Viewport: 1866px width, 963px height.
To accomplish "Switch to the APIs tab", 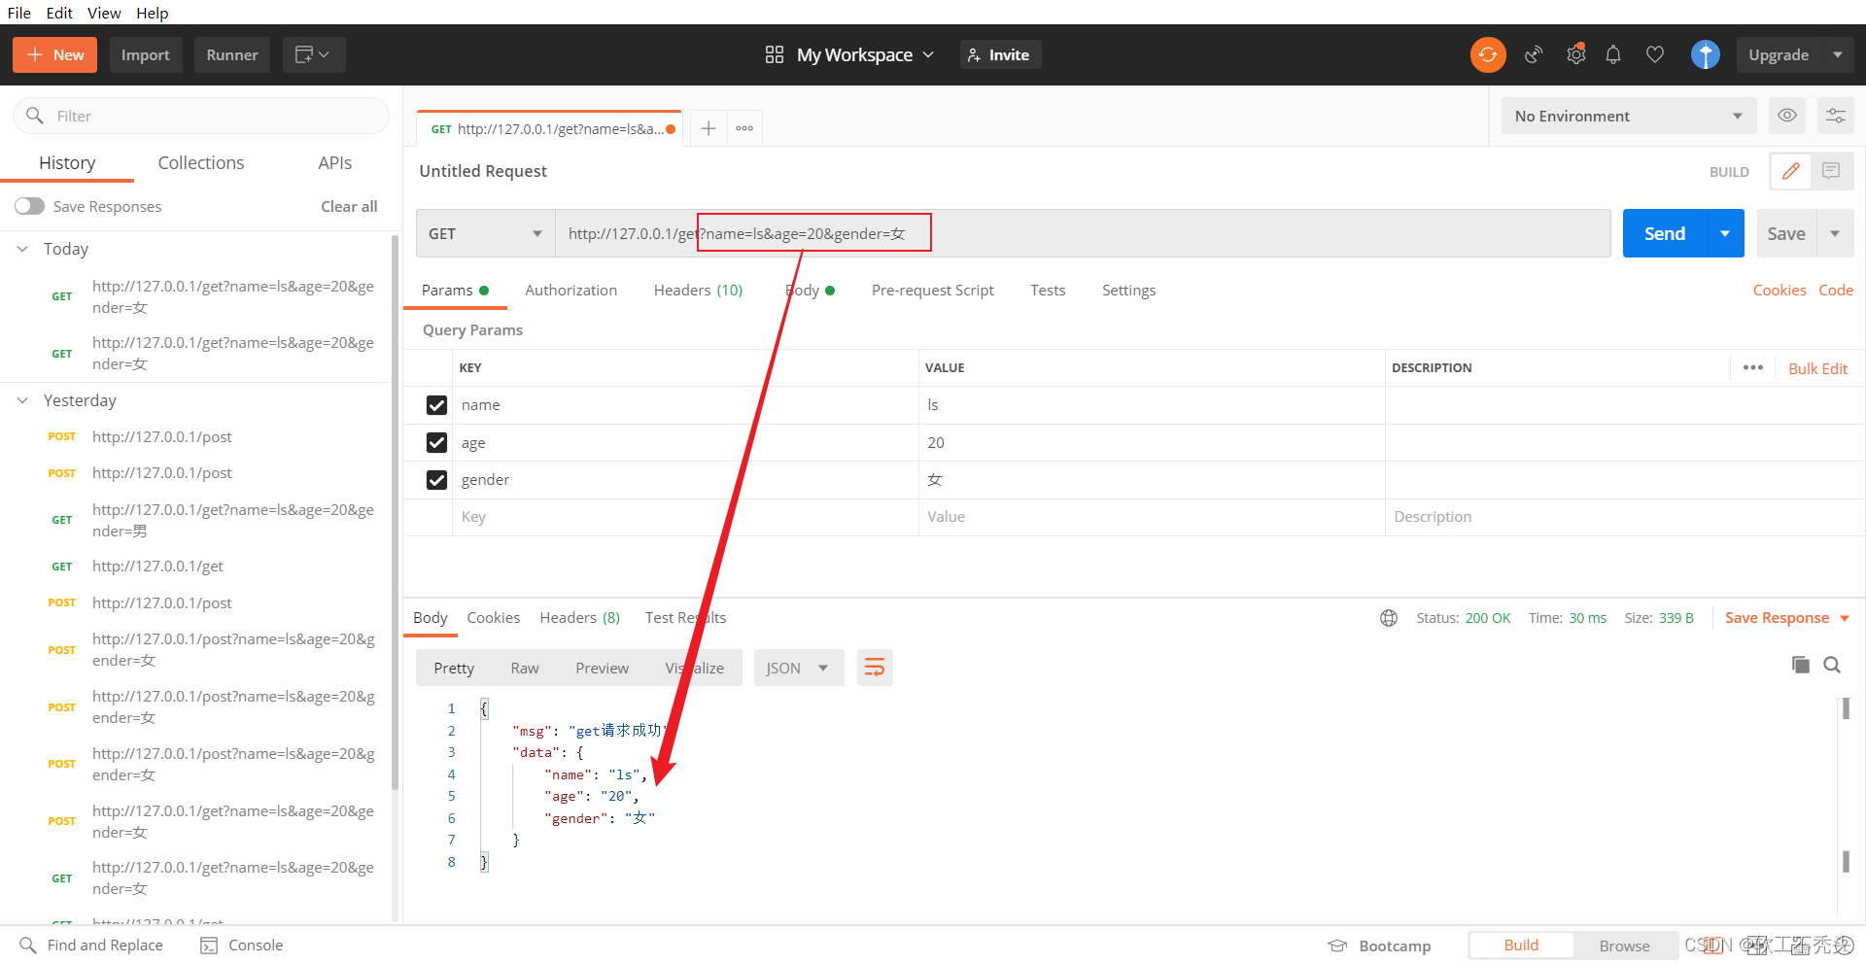I will pyautogui.click(x=335, y=162).
